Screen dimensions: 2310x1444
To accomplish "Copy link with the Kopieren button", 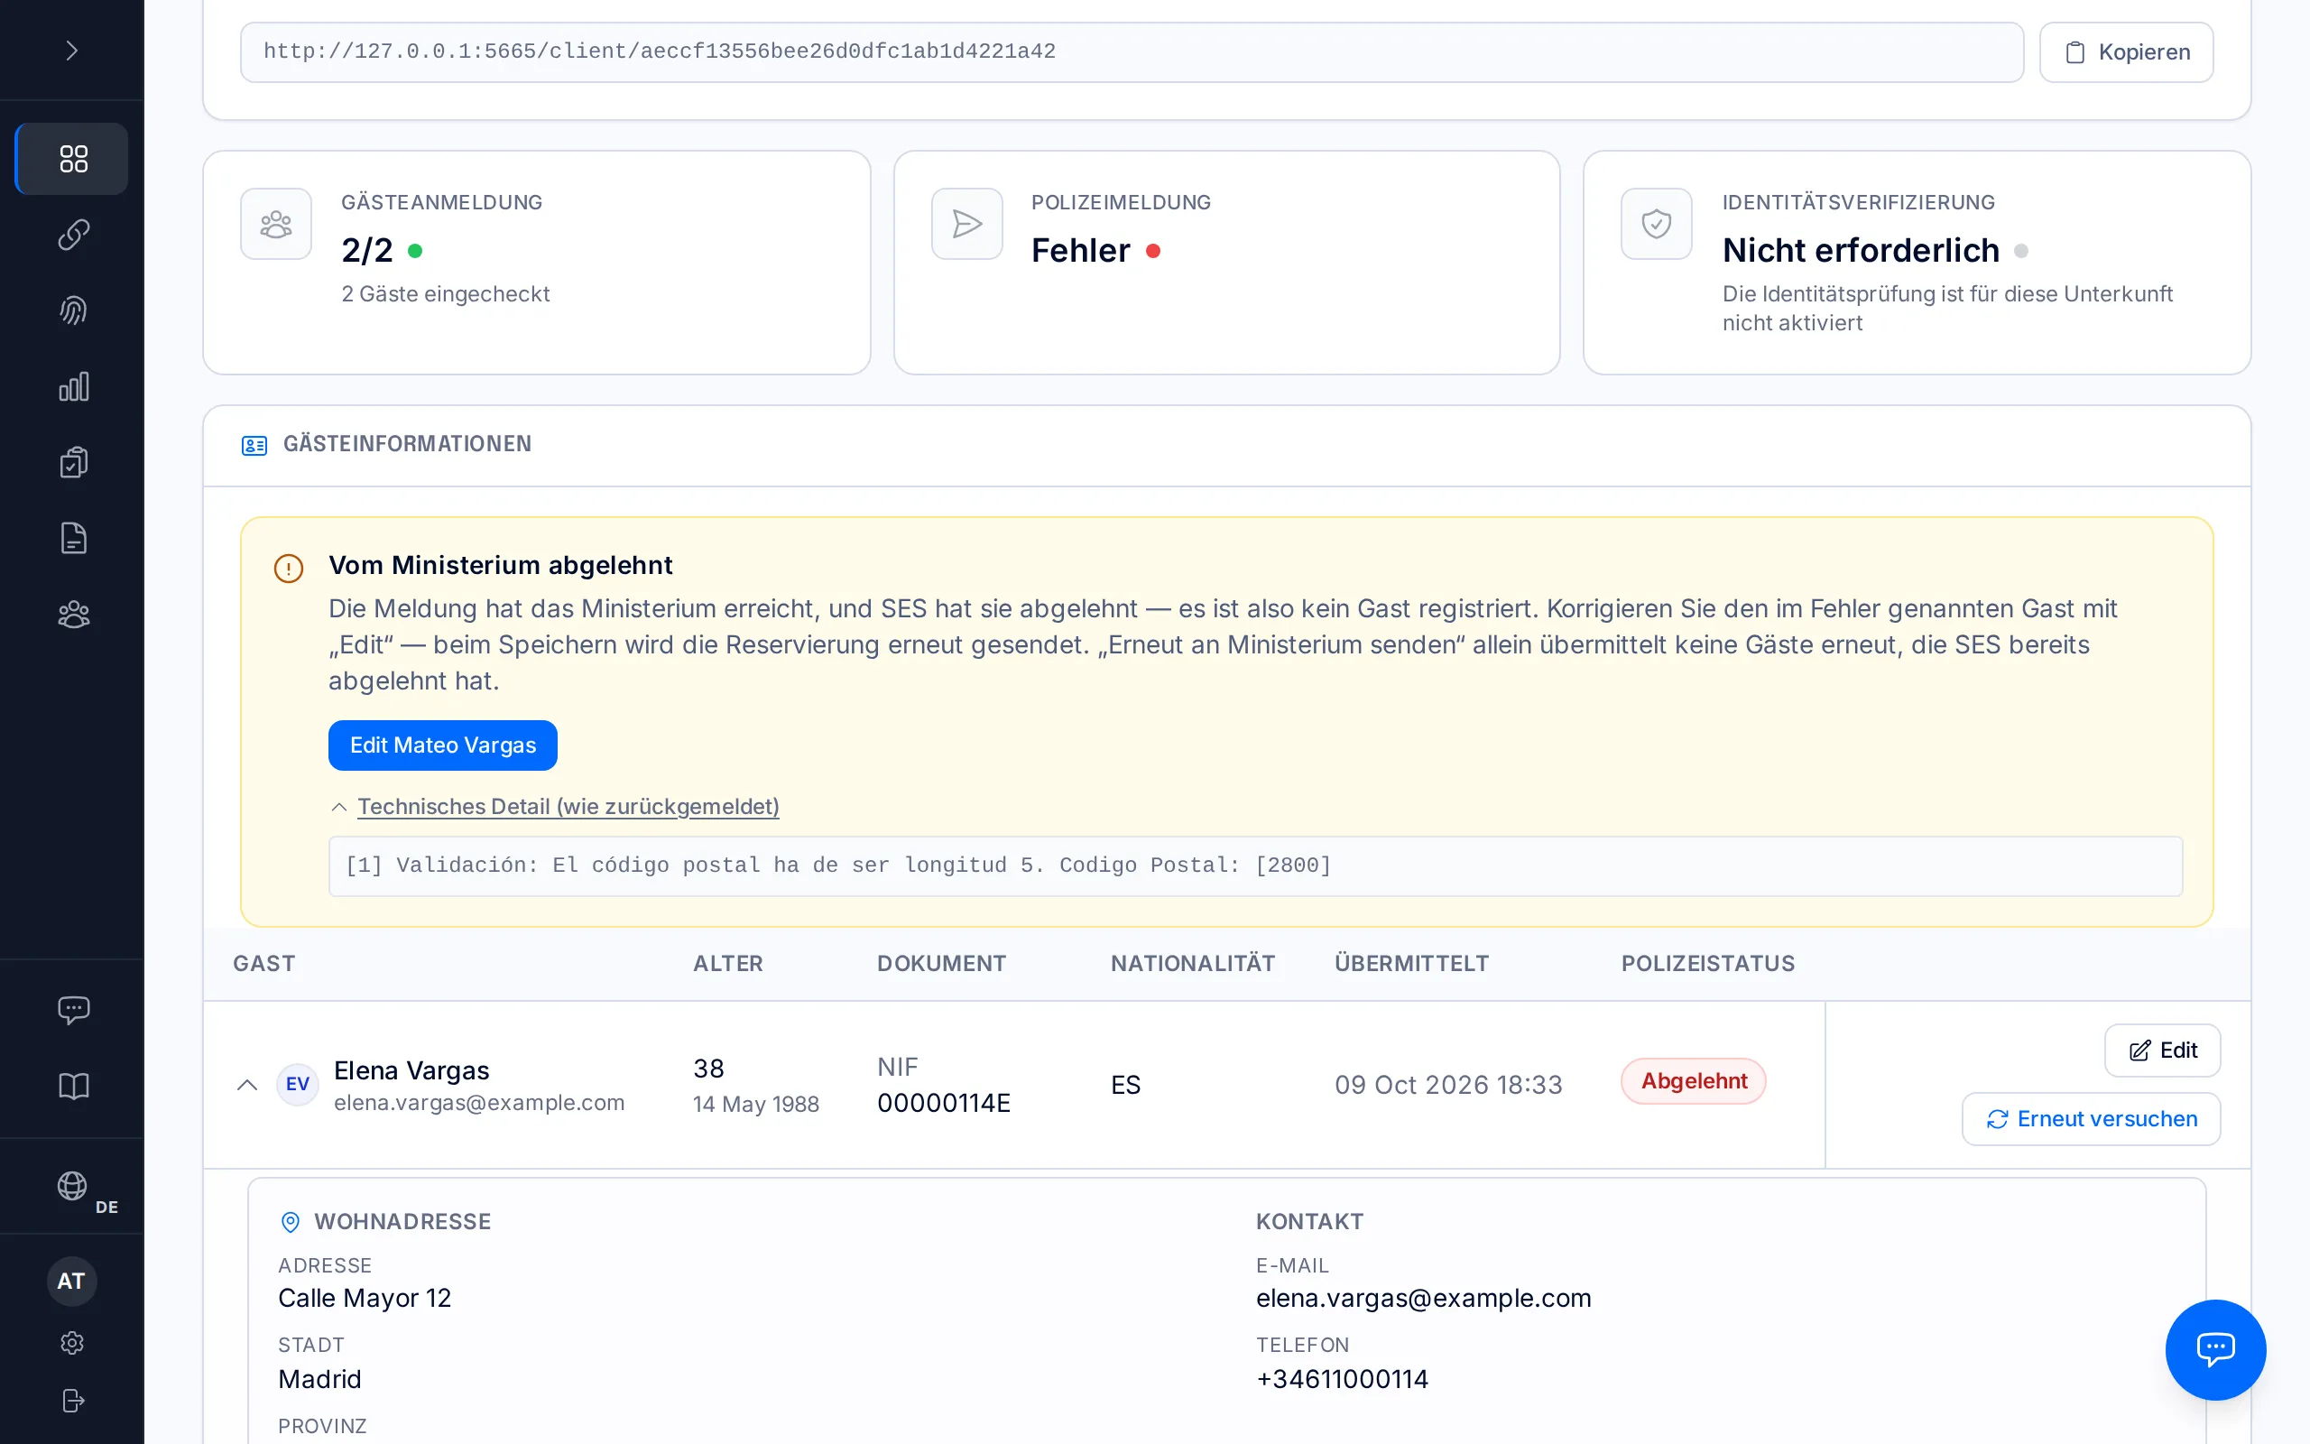I will coord(2126,52).
